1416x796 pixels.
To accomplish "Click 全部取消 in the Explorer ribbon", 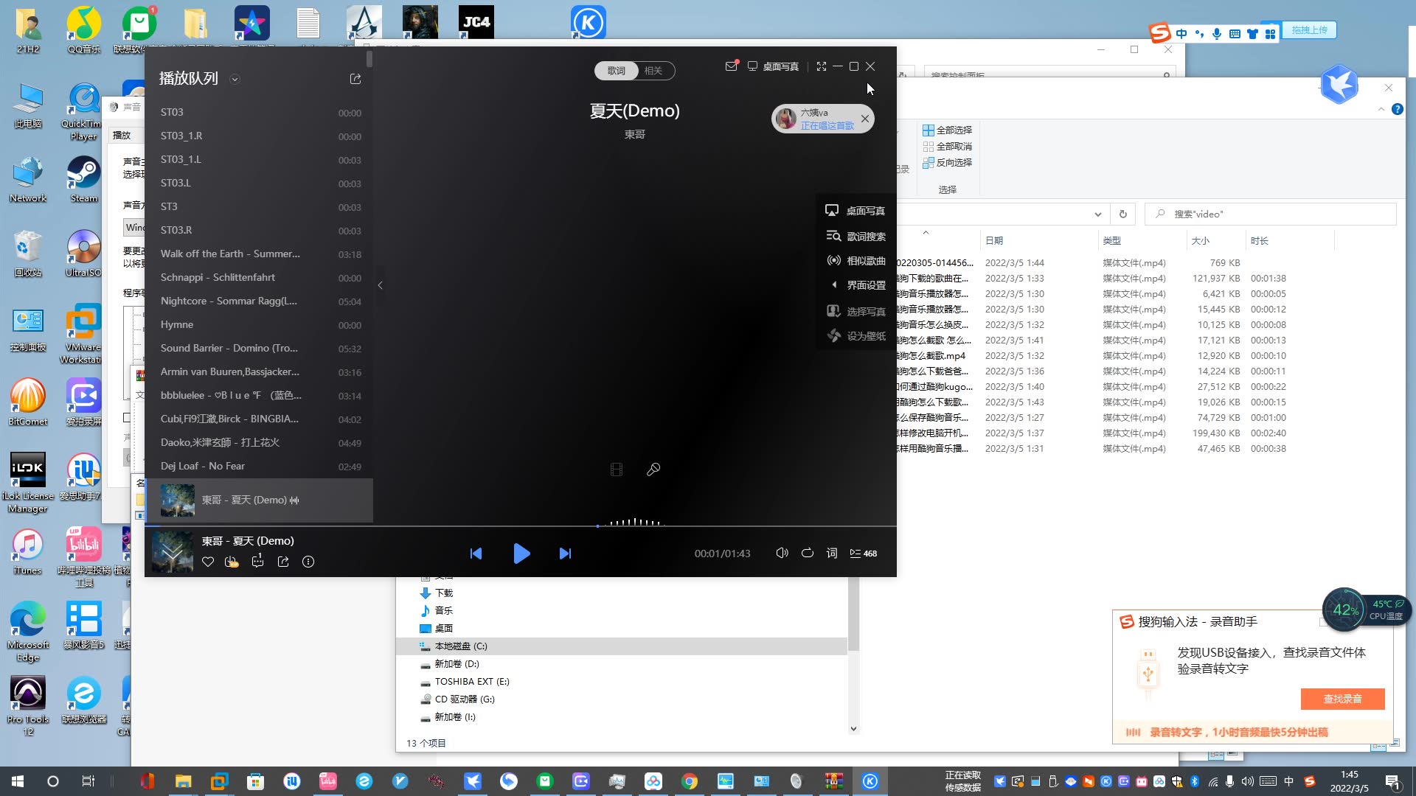I will click(x=948, y=147).
